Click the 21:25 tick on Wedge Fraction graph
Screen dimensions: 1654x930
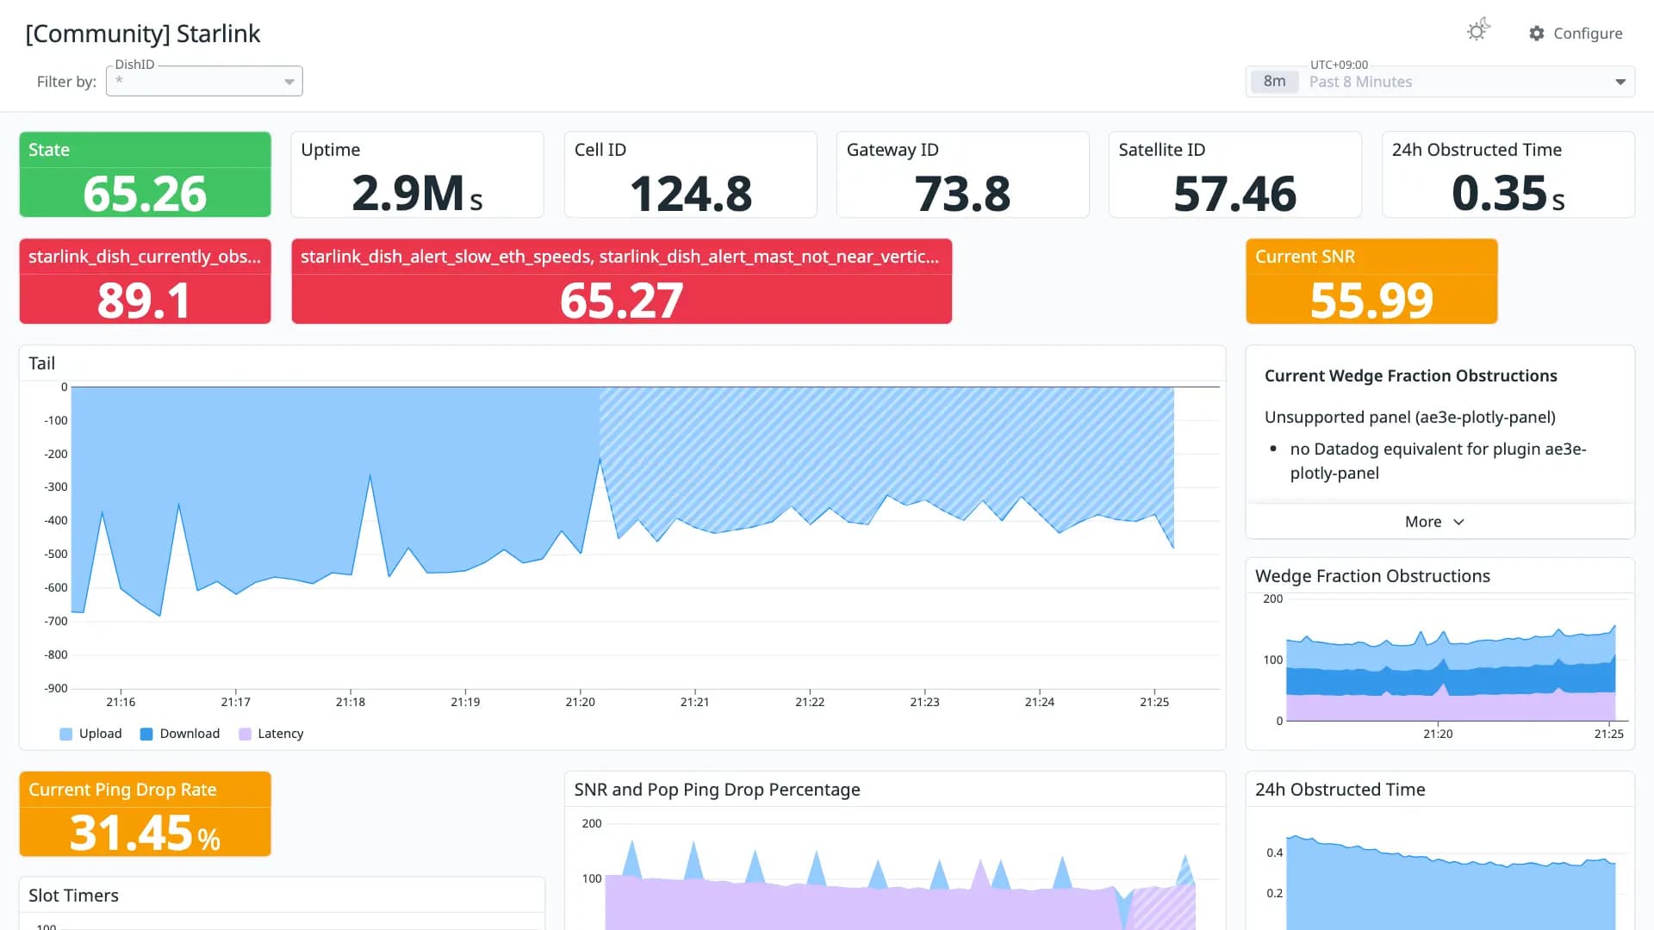1608,734
